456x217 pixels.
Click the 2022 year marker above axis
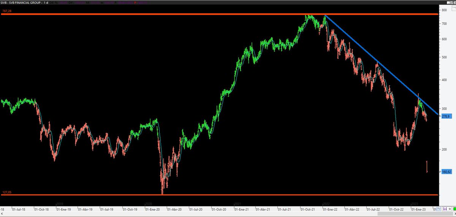point(326,203)
